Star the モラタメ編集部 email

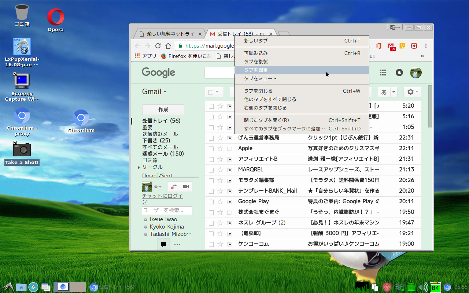pos(220,180)
